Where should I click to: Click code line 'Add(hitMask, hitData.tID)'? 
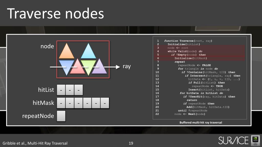208,107
